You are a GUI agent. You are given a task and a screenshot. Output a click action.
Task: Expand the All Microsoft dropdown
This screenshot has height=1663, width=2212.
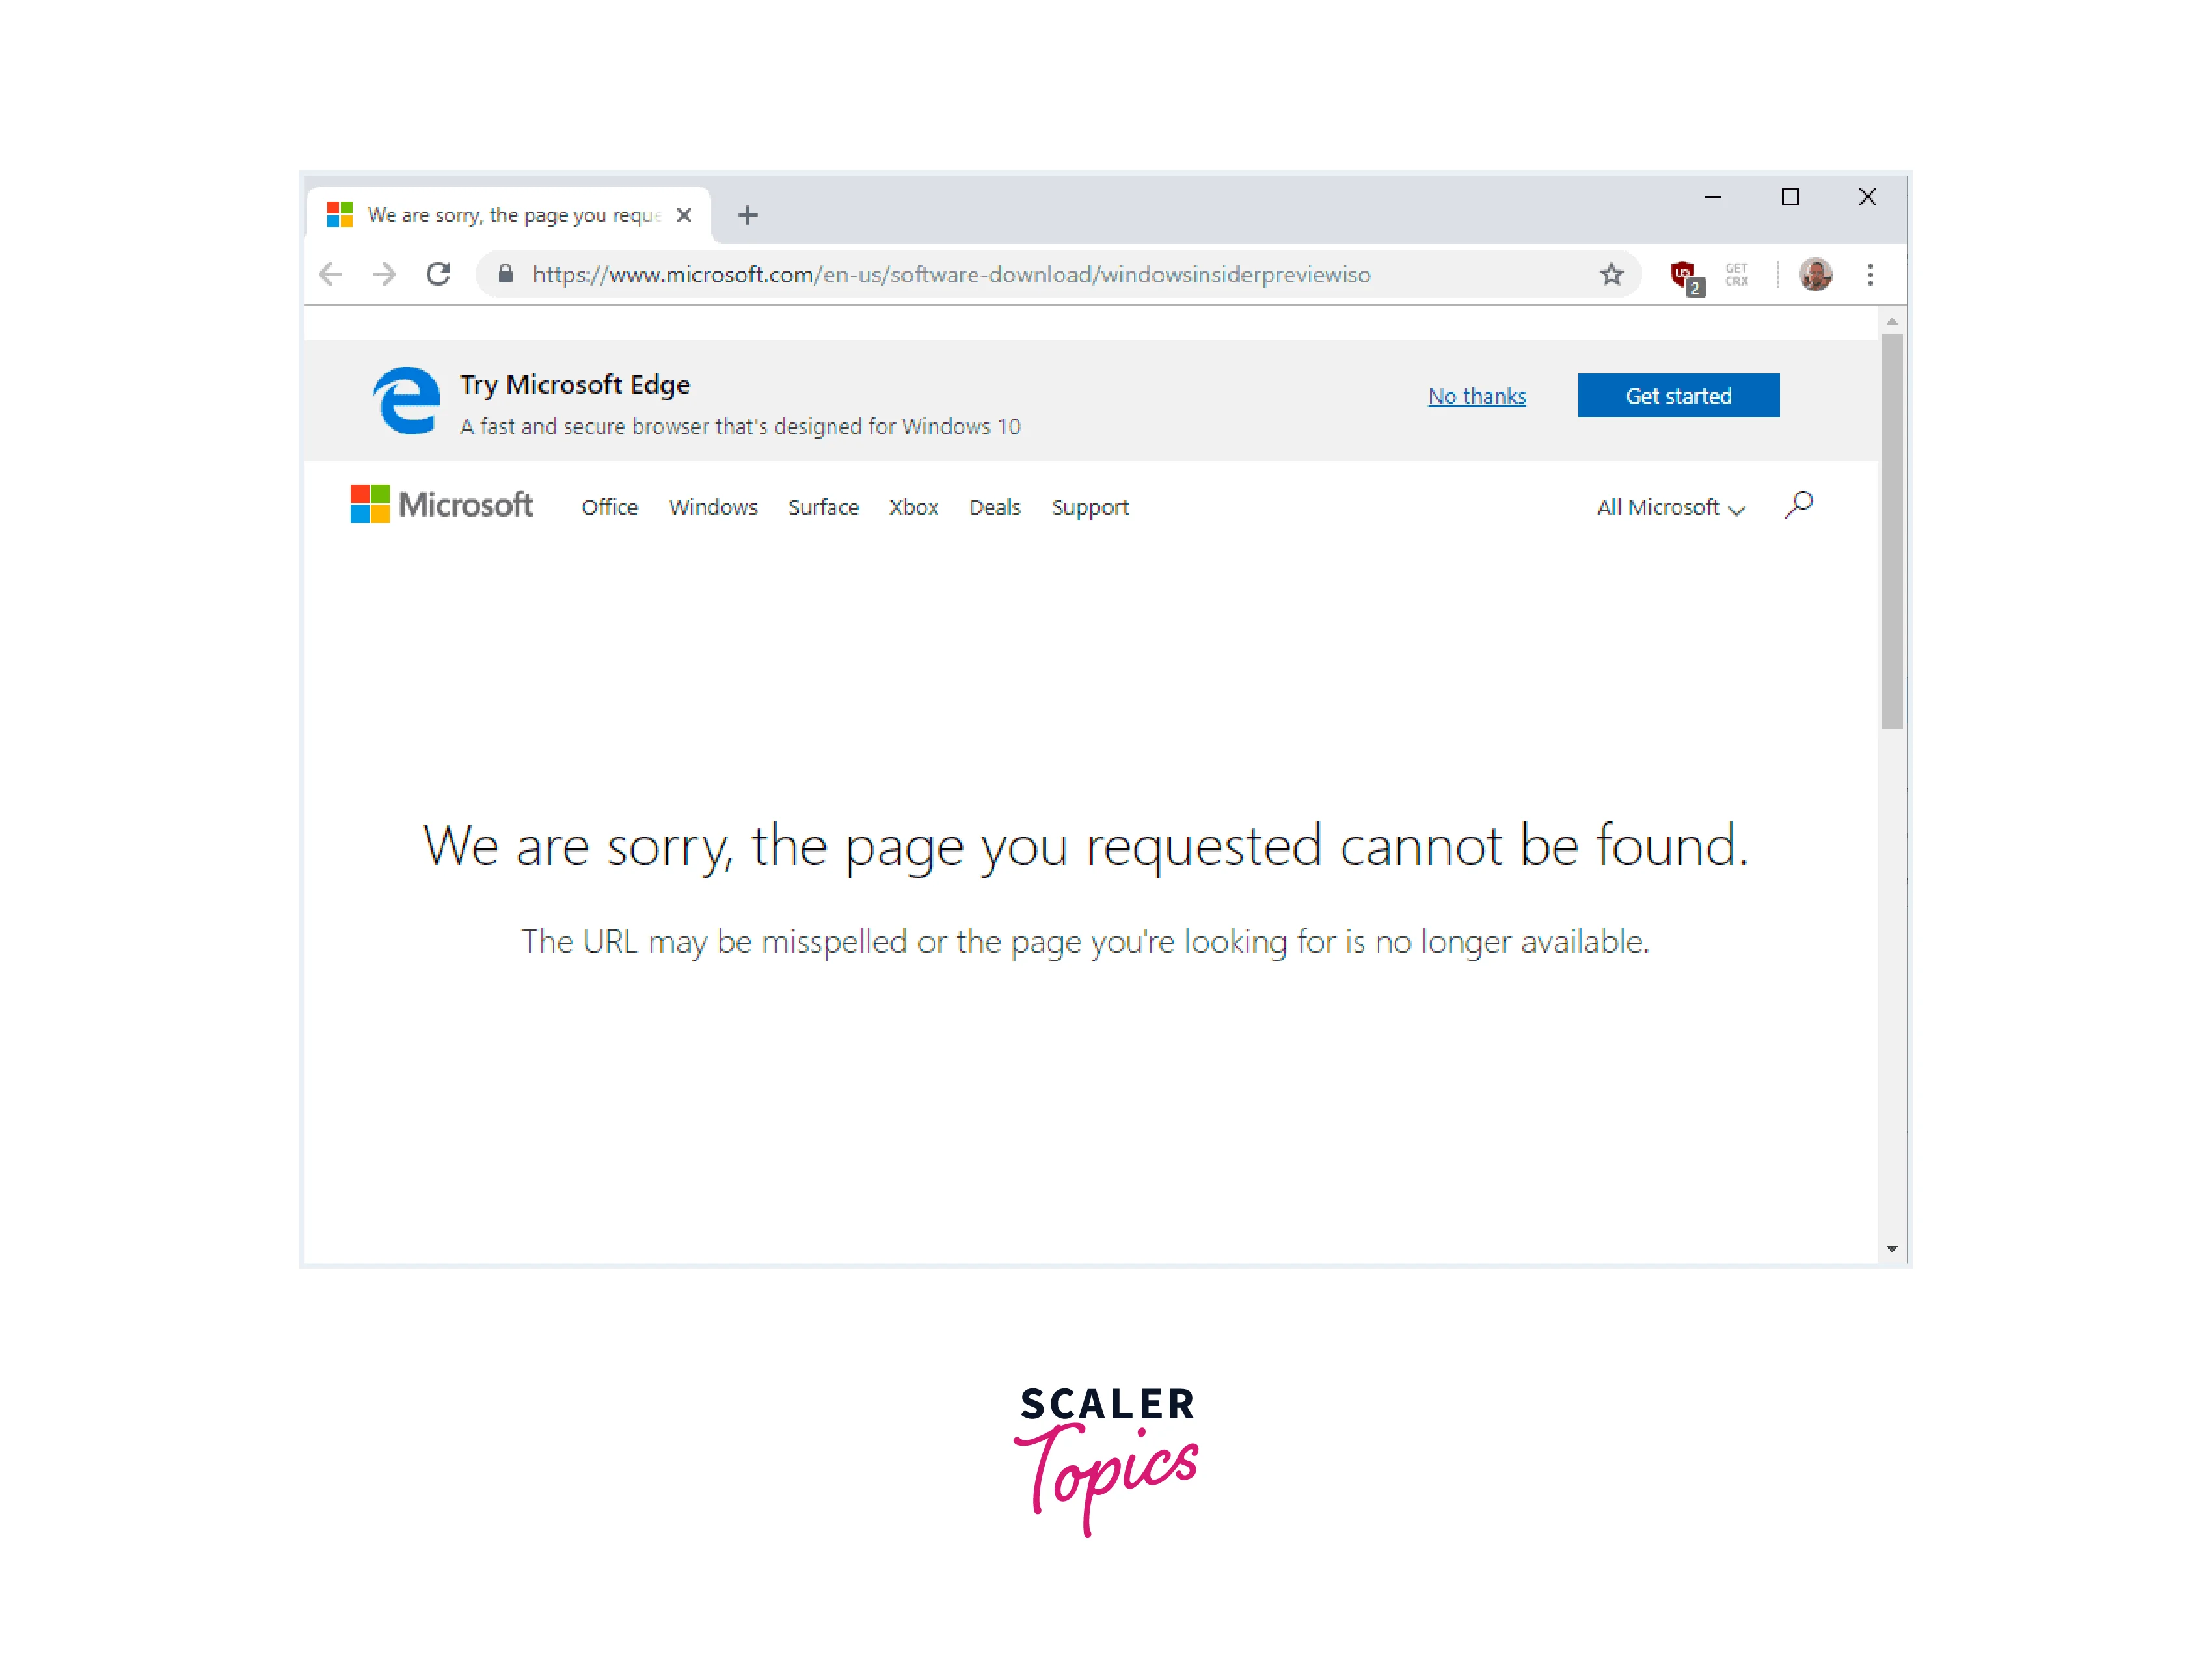tap(1670, 507)
